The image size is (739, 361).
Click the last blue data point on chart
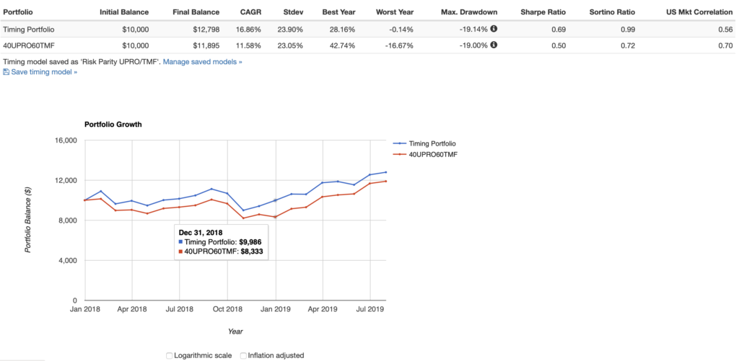tap(386, 172)
